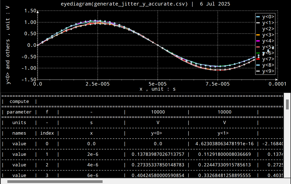The image size is (291, 184).
Task: Select the x value cell '2e-6'
Action: pyautogui.click(x=91, y=154)
